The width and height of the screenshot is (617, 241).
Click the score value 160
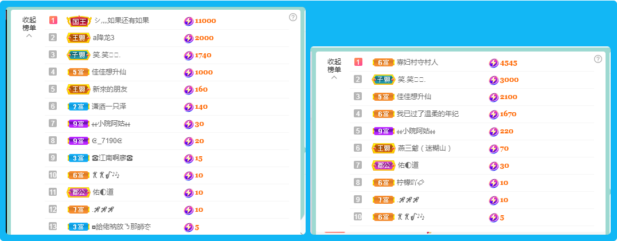[x=201, y=89]
